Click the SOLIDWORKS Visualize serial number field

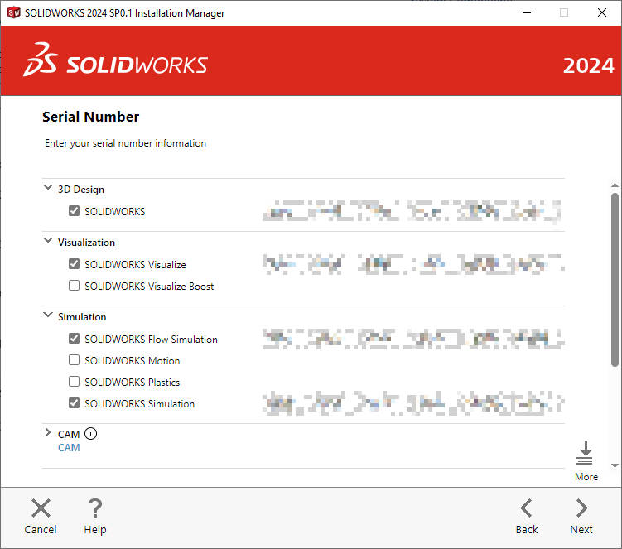click(412, 264)
